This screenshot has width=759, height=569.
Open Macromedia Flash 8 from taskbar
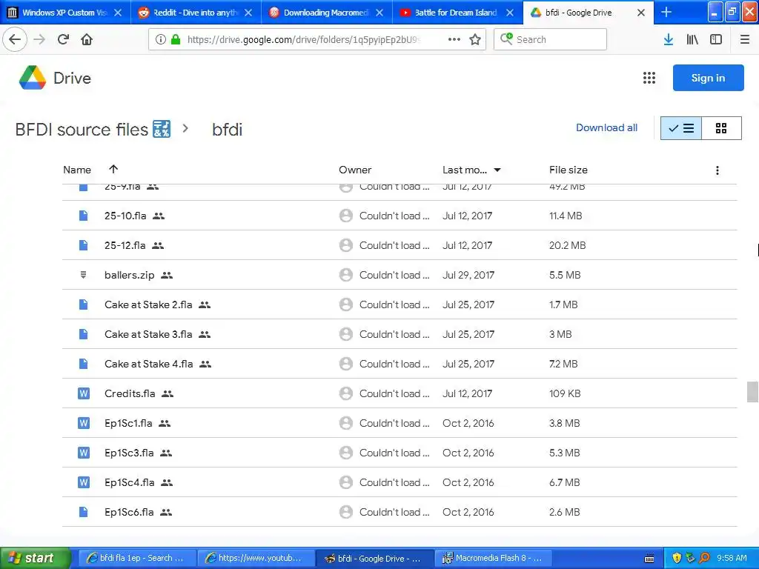(493, 558)
